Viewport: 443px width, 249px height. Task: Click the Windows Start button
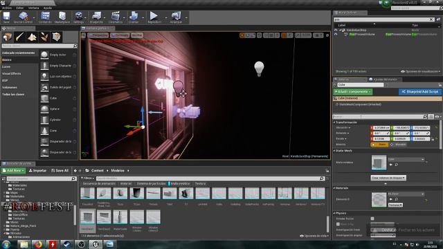point(6,244)
